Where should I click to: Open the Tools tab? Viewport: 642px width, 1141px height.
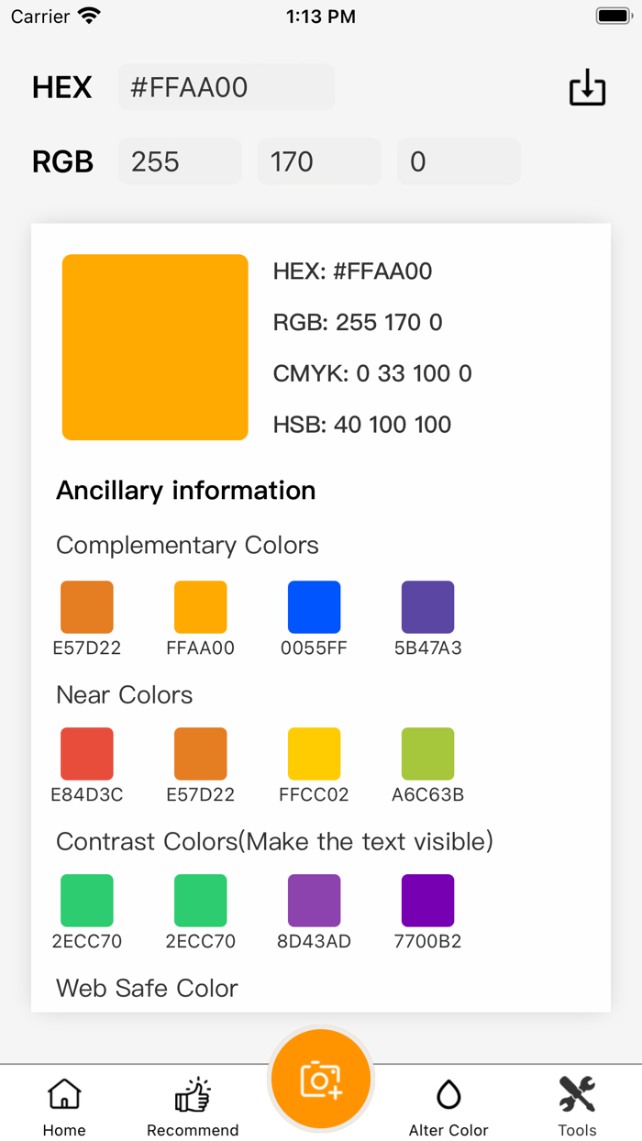(x=577, y=1105)
